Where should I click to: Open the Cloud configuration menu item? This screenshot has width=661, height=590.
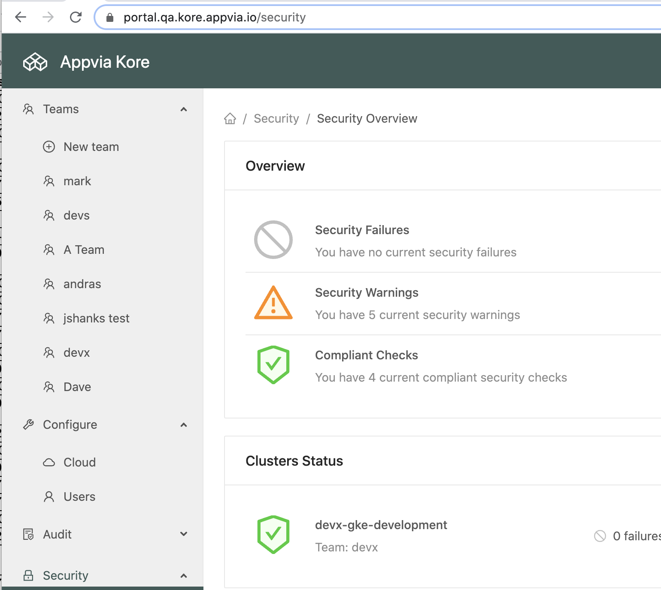tap(79, 462)
